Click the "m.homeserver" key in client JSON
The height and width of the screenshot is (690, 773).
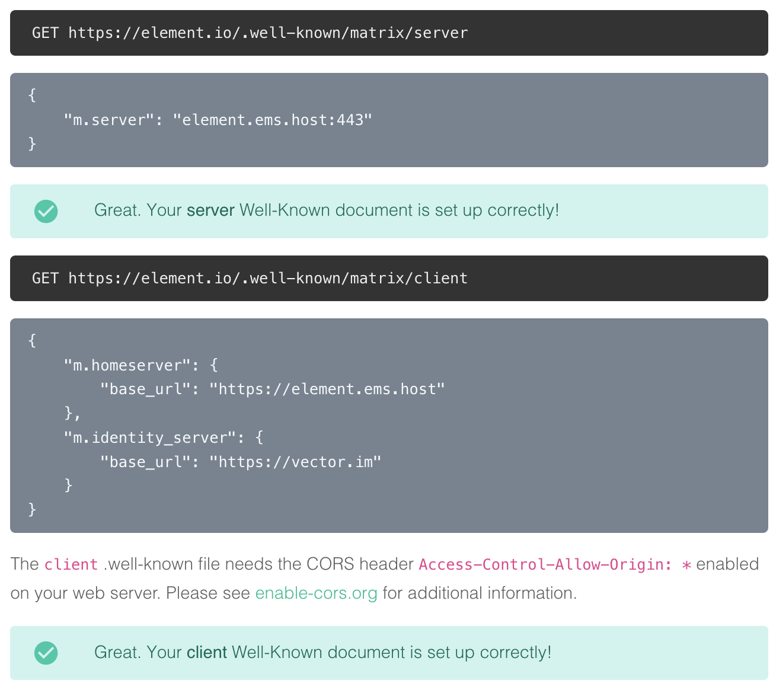pos(127,365)
